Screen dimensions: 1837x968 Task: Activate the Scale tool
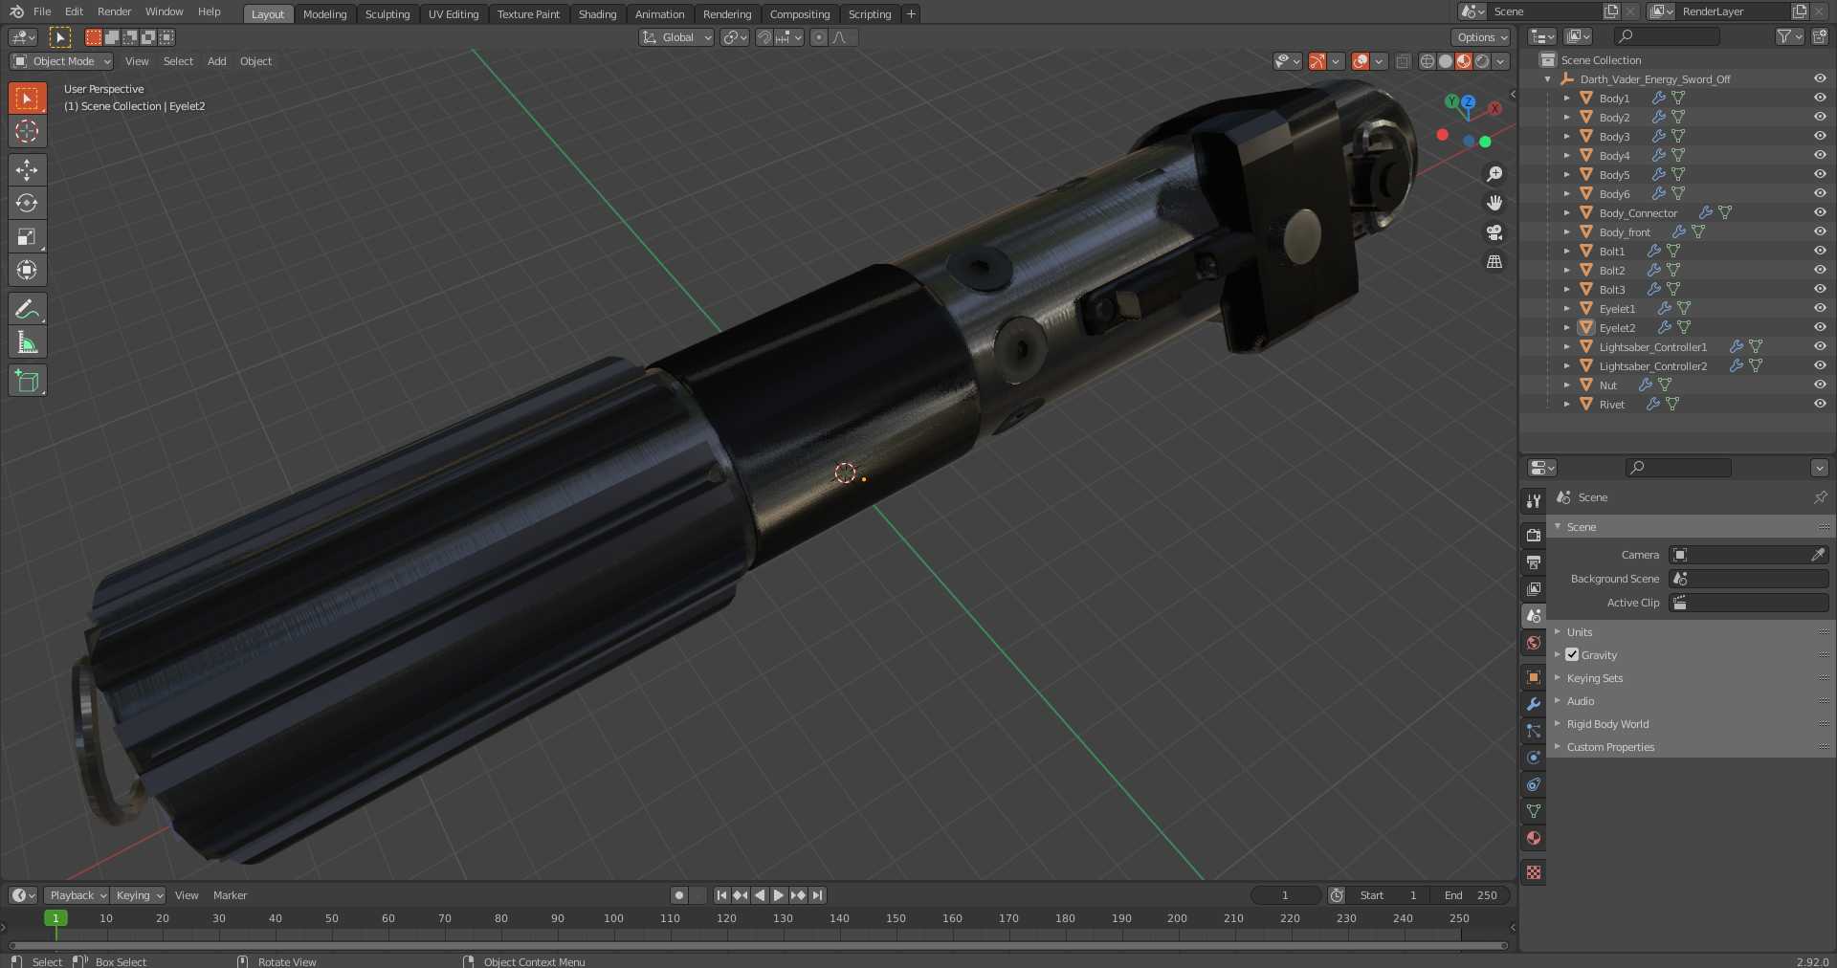tap(27, 236)
